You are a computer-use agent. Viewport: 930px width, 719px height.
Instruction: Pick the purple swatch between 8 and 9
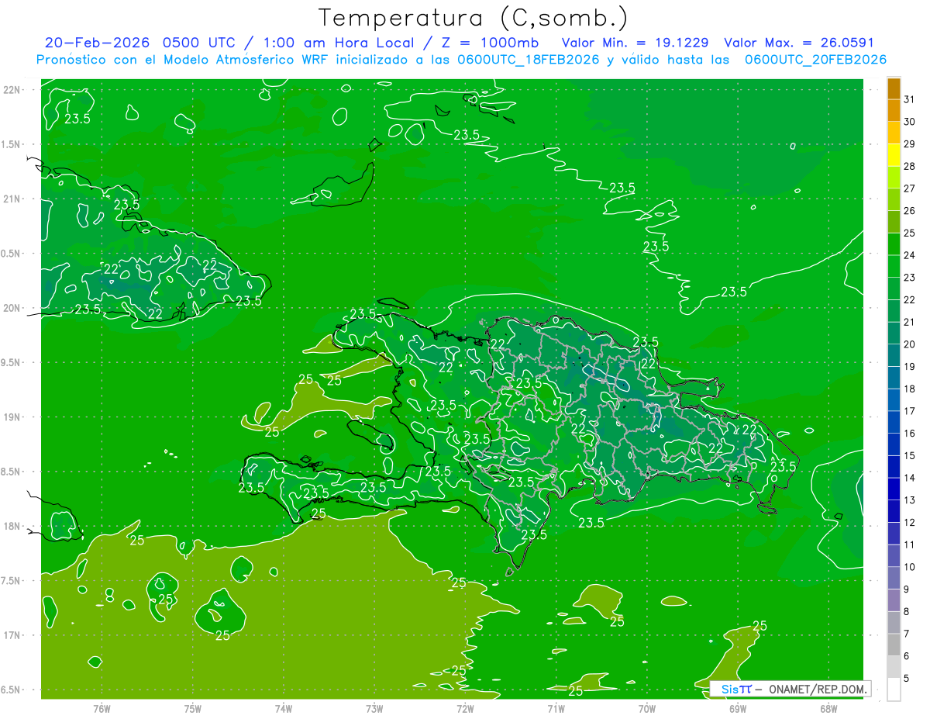(894, 600)
